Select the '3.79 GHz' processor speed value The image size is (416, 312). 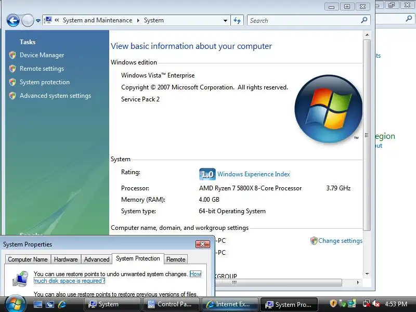[x=339, y=188]
